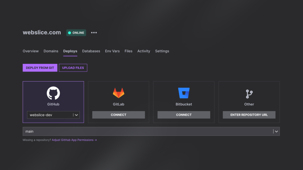Click the Other provider label
The width and height of the screenshot is (303, 170).
coord(249,104)
